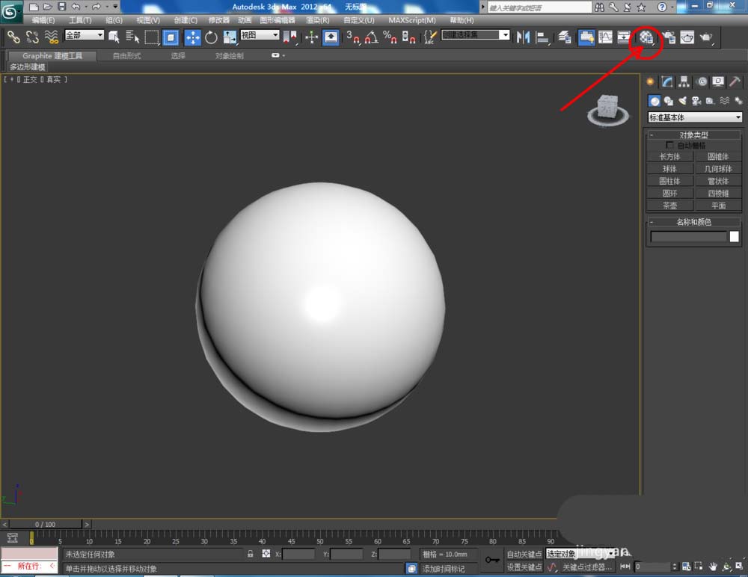Switch to the Lights category icon
Image resolution: width=748 pixels, height=577 pixels.
pyautogui.click(x=682, y=101)
